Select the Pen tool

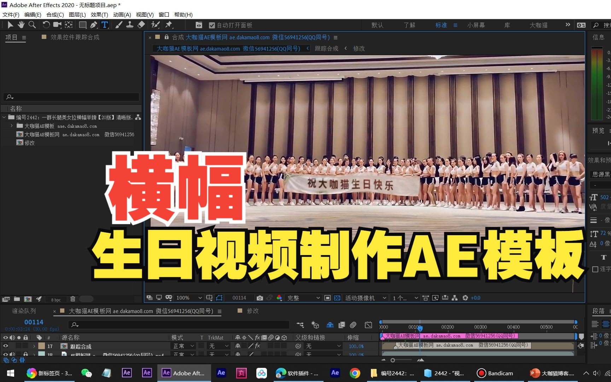click(93, 25)
